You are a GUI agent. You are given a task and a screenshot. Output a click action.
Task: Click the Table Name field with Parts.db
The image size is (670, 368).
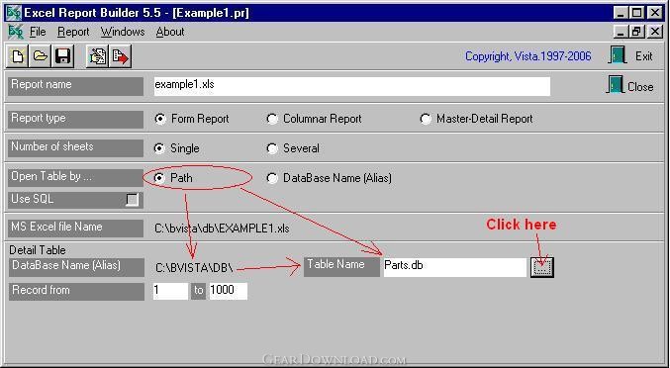[x=455, y=267]
